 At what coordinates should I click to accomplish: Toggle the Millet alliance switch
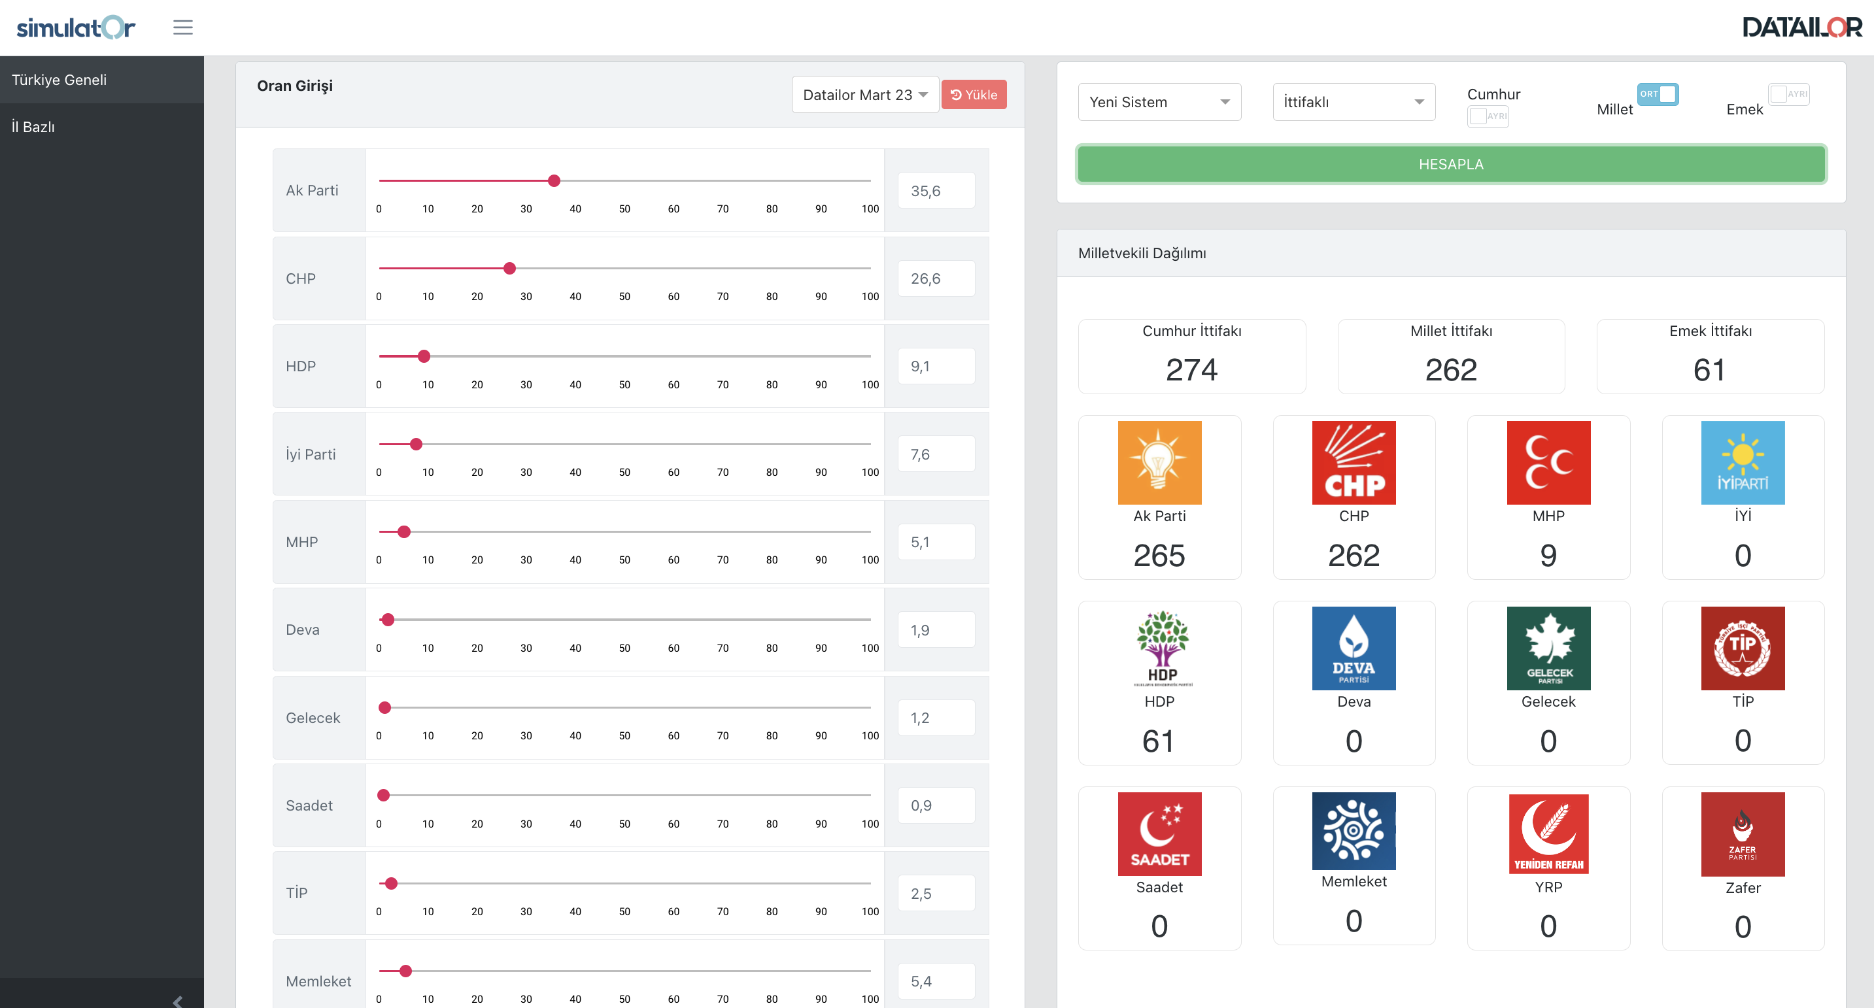[1657, 95]
